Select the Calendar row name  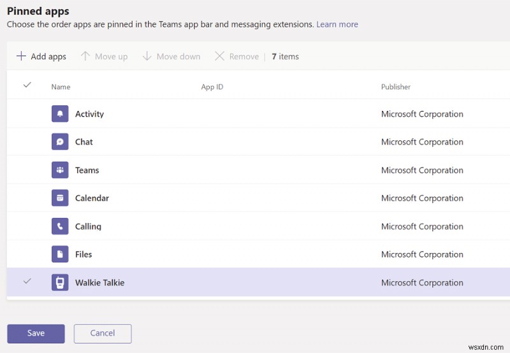coord(92,198)
